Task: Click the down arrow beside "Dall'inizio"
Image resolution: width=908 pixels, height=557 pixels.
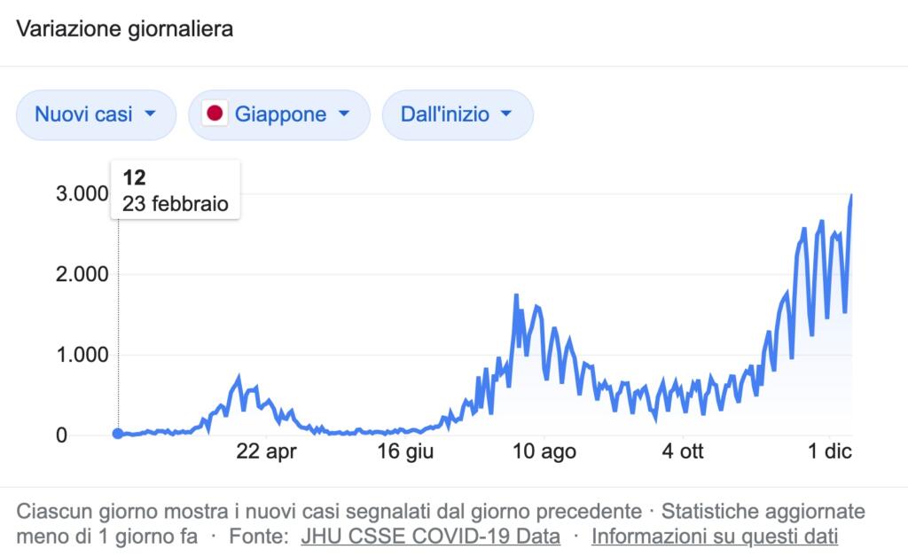Action: 506,114
